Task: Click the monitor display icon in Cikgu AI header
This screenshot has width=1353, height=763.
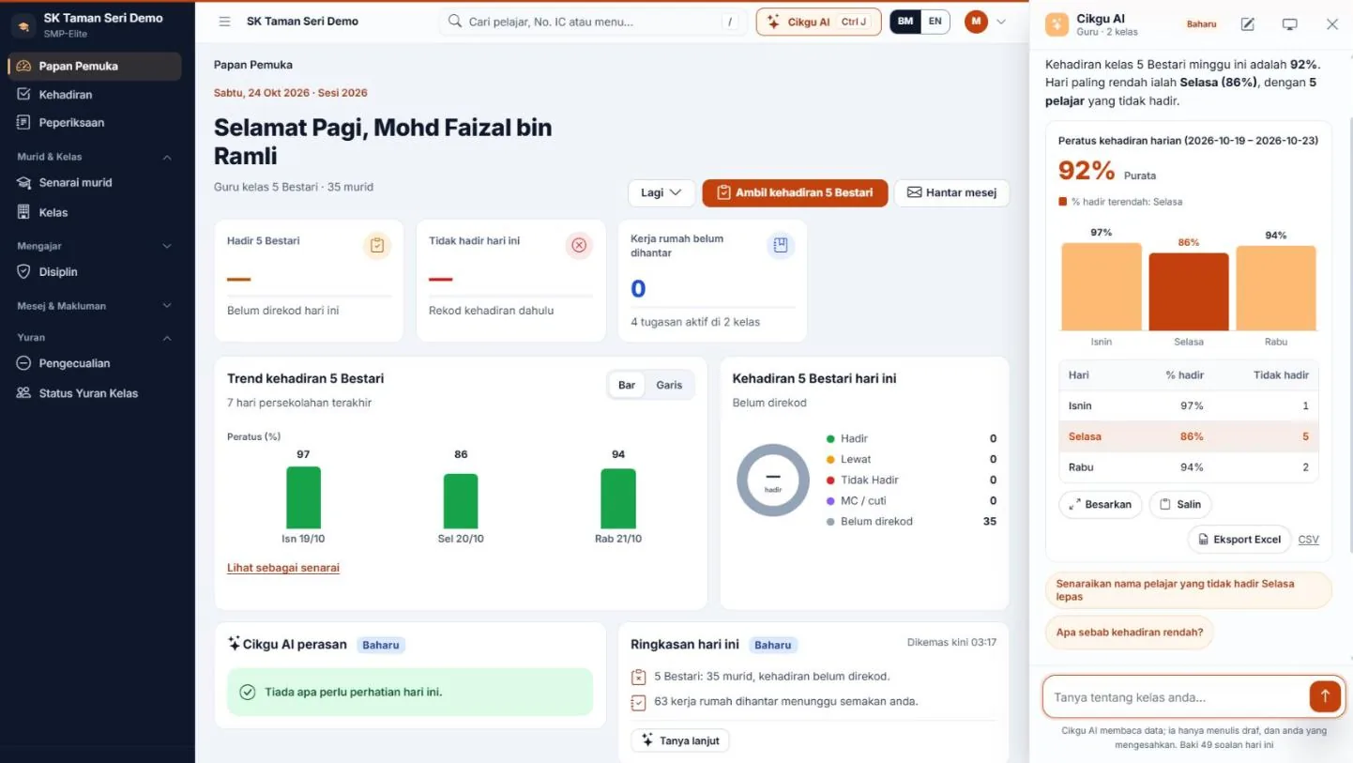Action: (1289, 24)
